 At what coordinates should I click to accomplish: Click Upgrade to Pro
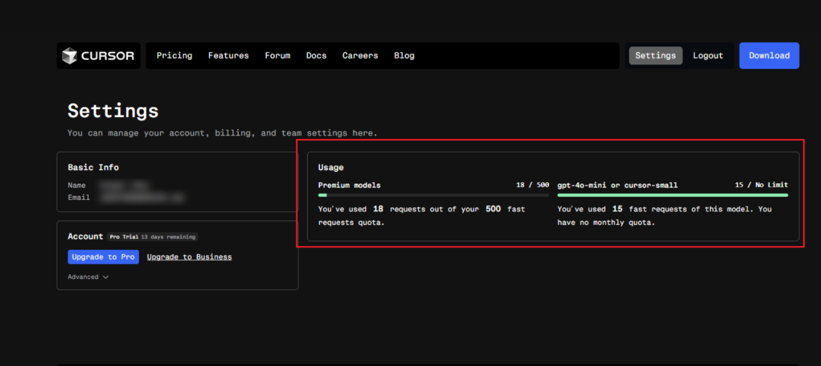coord(103,257)
